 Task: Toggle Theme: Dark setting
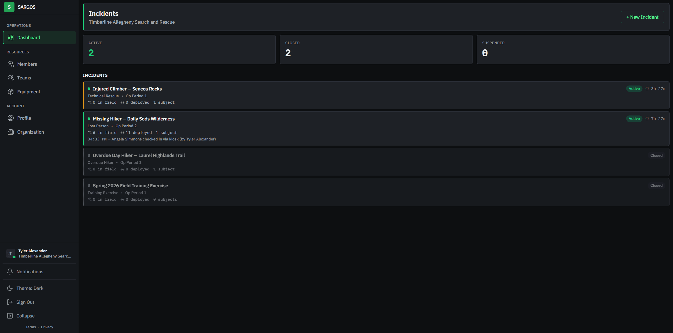click(39, 288)
